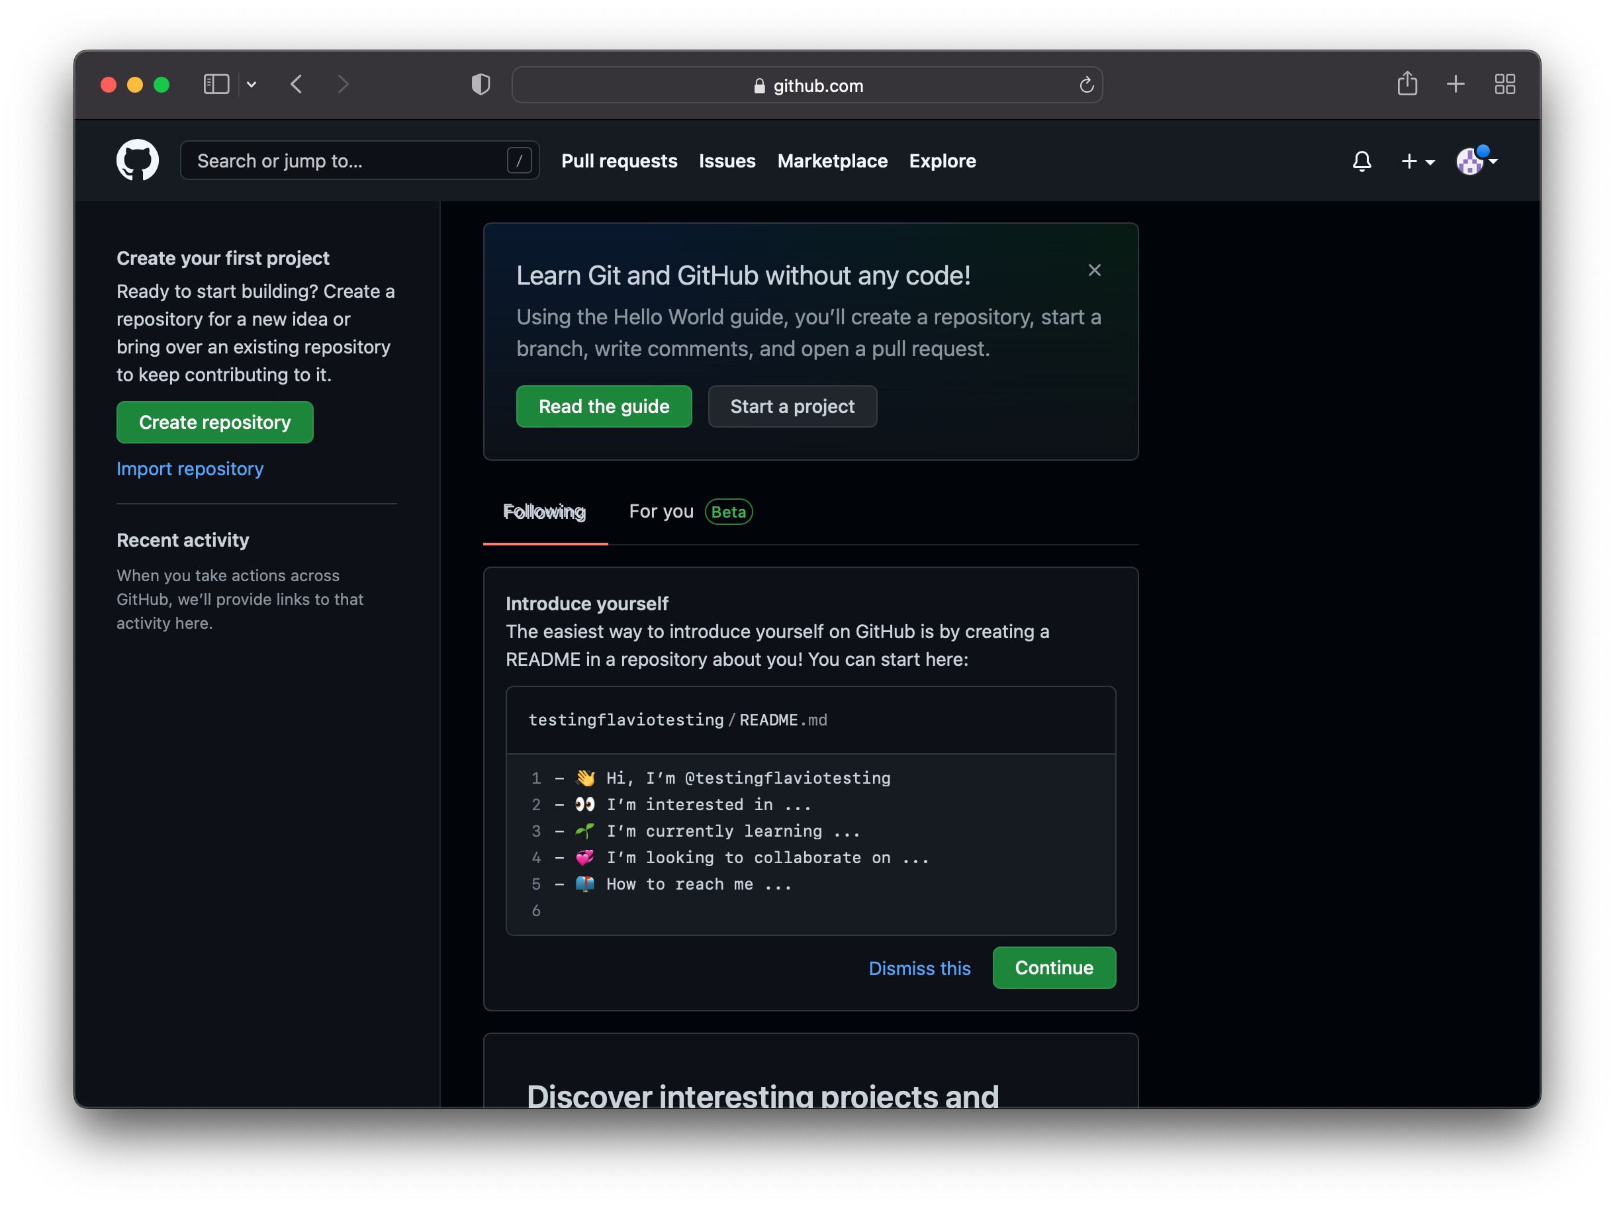Reload the github.com page
Viewport: 1615px width, 1206px height.
pyautogui.click(x=1086, y=85)
